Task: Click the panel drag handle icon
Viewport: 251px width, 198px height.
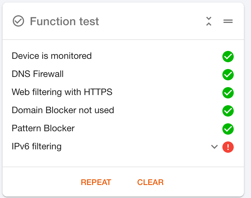Action: (228, 21)
